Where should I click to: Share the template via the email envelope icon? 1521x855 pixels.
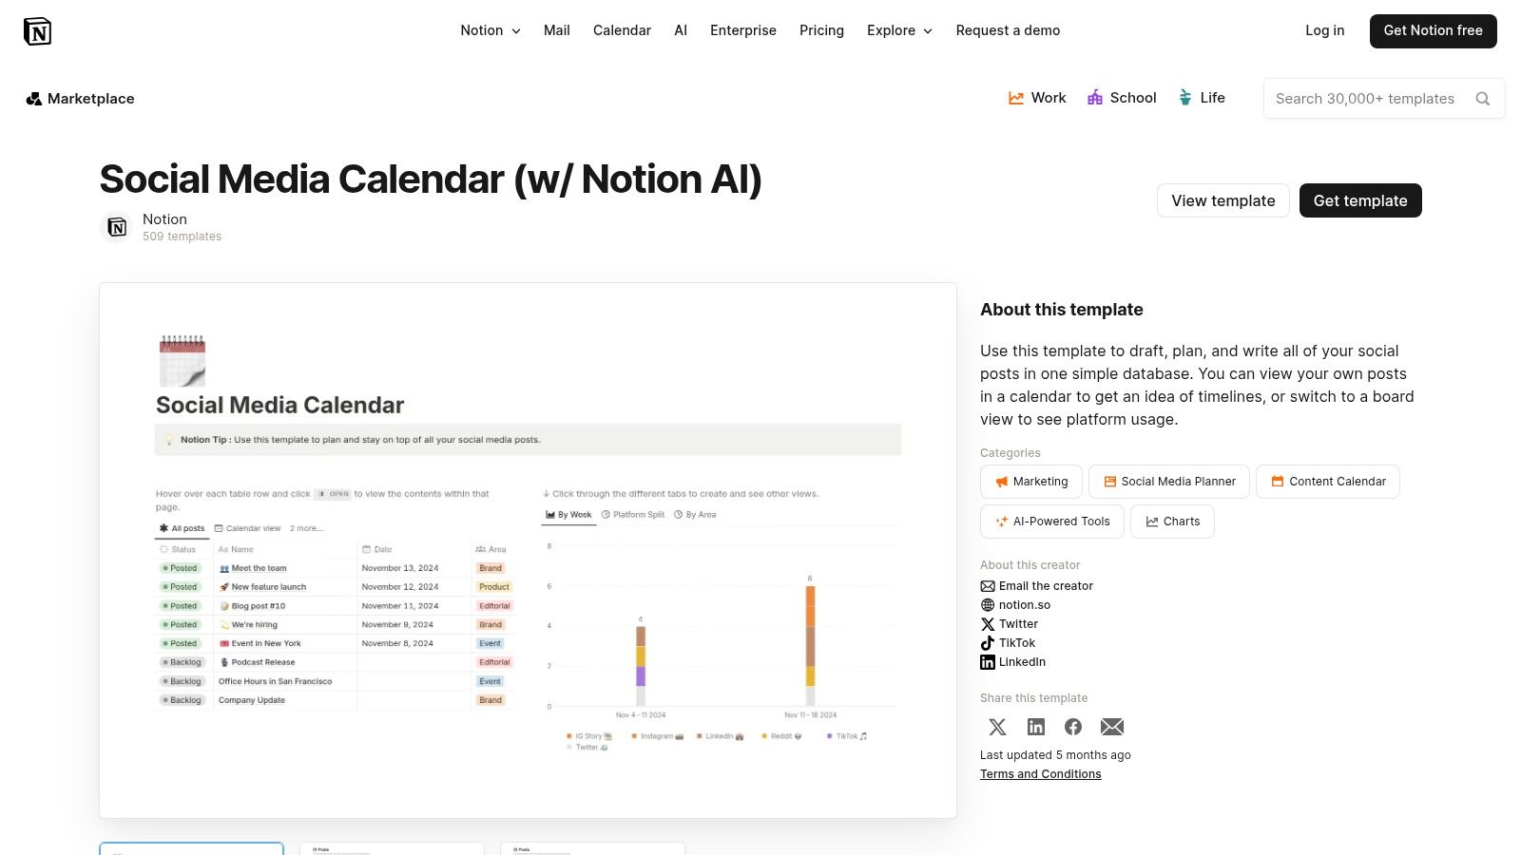(x=1111, y=727)
